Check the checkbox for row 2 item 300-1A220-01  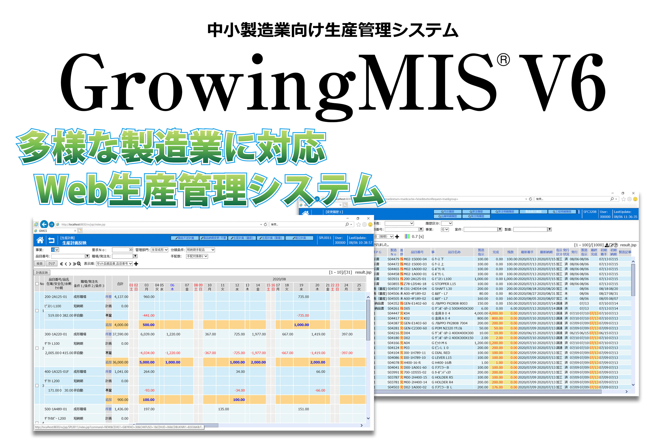37,348
